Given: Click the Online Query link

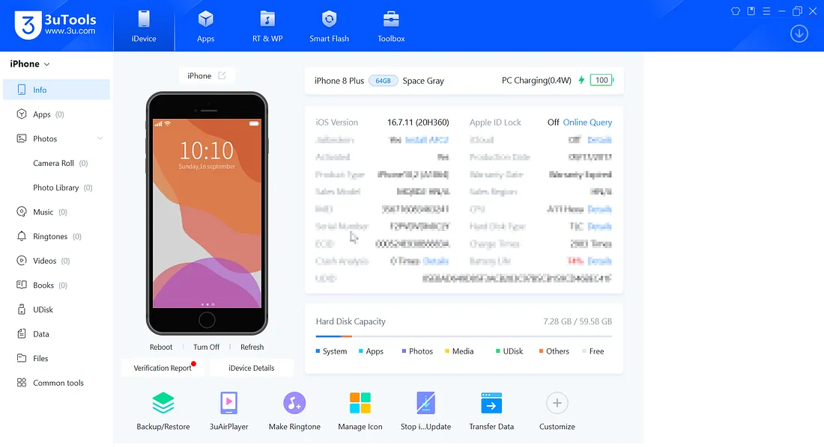Looking at the screenshot, I should [587, 123].
